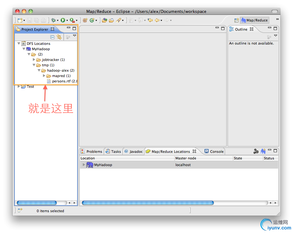Click the green Run button
The height and width of the screenshot is (233, 293).
click(63, 20)
